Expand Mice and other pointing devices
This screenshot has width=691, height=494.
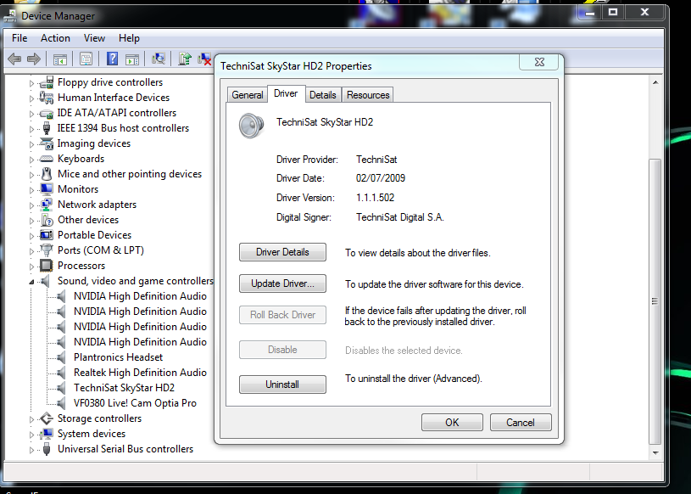[31, 175]
